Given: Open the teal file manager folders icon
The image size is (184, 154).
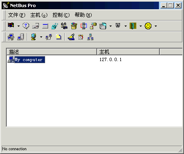Looking at the screenshot, I should pos(103,26).
